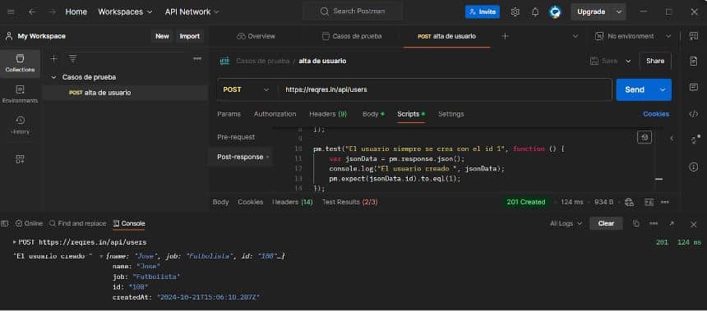
Task: Open the Upgrade dropdown arrow
Action: pos(619,12)
